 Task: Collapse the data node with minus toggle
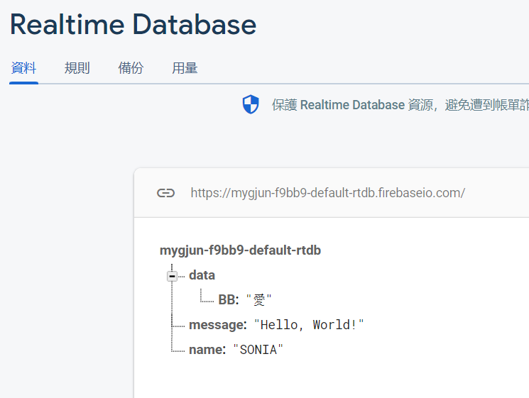point(172,277)
